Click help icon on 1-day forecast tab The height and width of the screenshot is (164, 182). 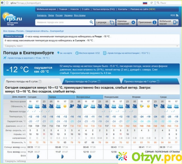158,81
